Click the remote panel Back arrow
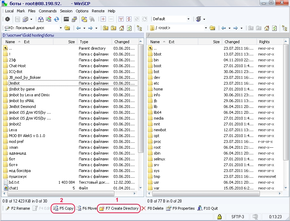Screen dimensions: 290x221 coord(224,28)
